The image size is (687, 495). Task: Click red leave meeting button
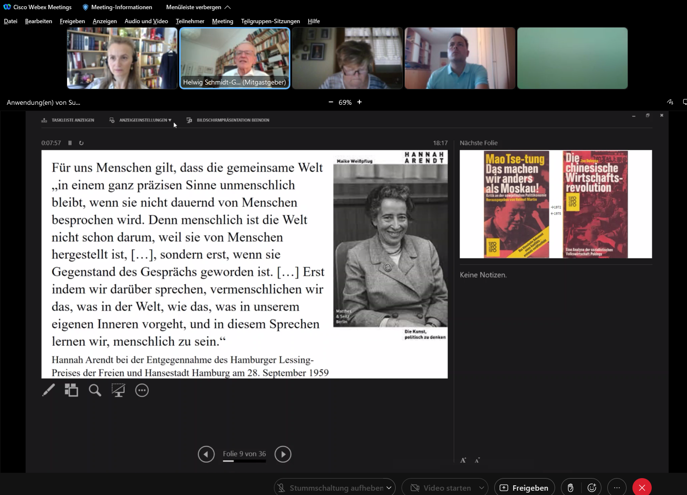(642, 488)
